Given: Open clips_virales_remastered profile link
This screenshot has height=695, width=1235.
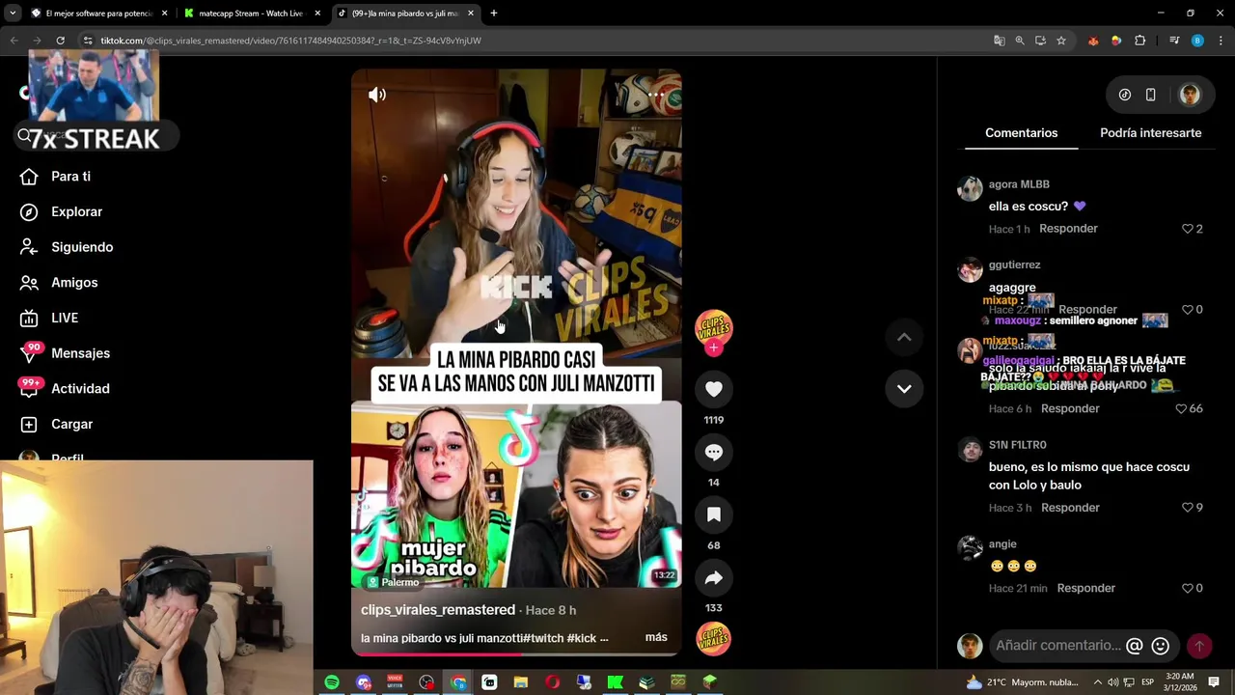Looking at the screenshot, I should [438, 610].
